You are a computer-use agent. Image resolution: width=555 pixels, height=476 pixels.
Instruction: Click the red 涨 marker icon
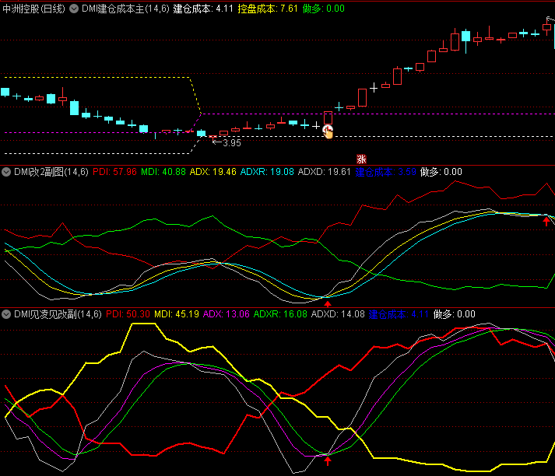click(361, 159)
